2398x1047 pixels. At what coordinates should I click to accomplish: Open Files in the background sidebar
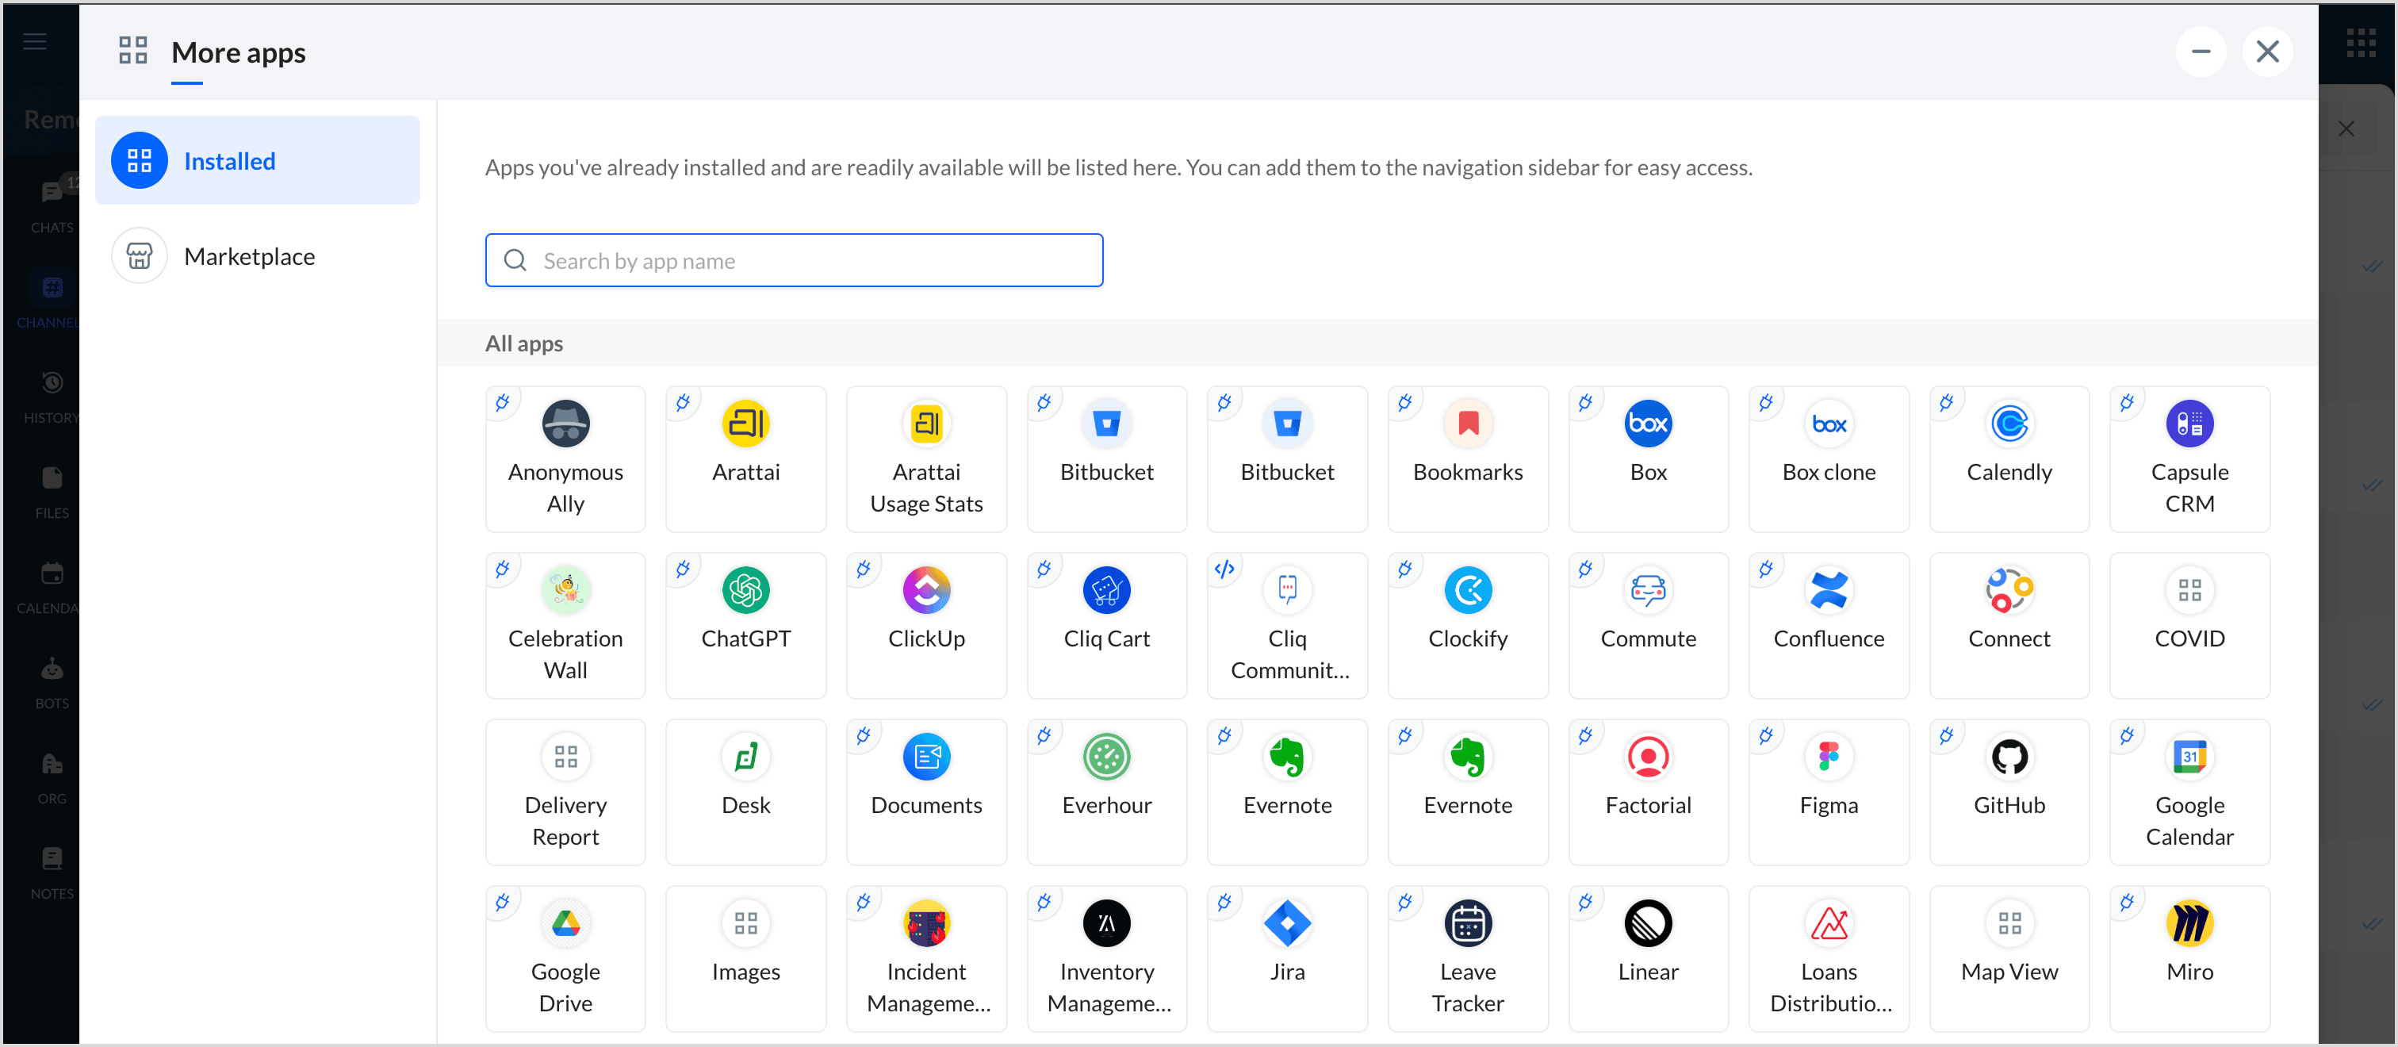(x=52, y=491)
